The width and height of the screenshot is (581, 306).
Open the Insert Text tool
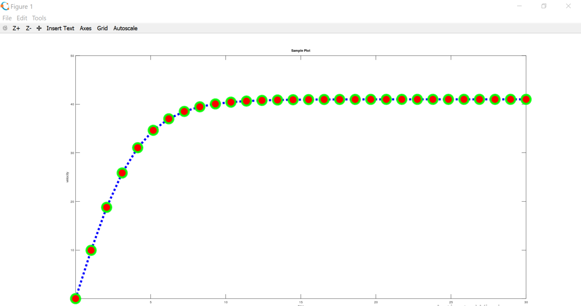click(61, 28)
